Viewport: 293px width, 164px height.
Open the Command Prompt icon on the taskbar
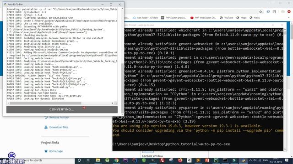pyautogui.click(x=225, y=160)
